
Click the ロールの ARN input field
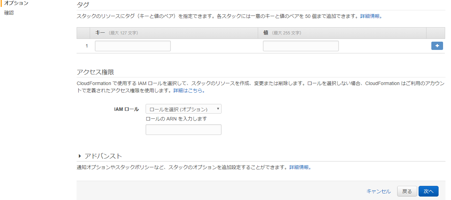pos(183,129)
